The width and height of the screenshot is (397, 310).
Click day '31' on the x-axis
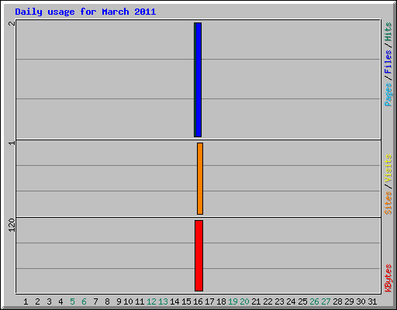point(372,301)
